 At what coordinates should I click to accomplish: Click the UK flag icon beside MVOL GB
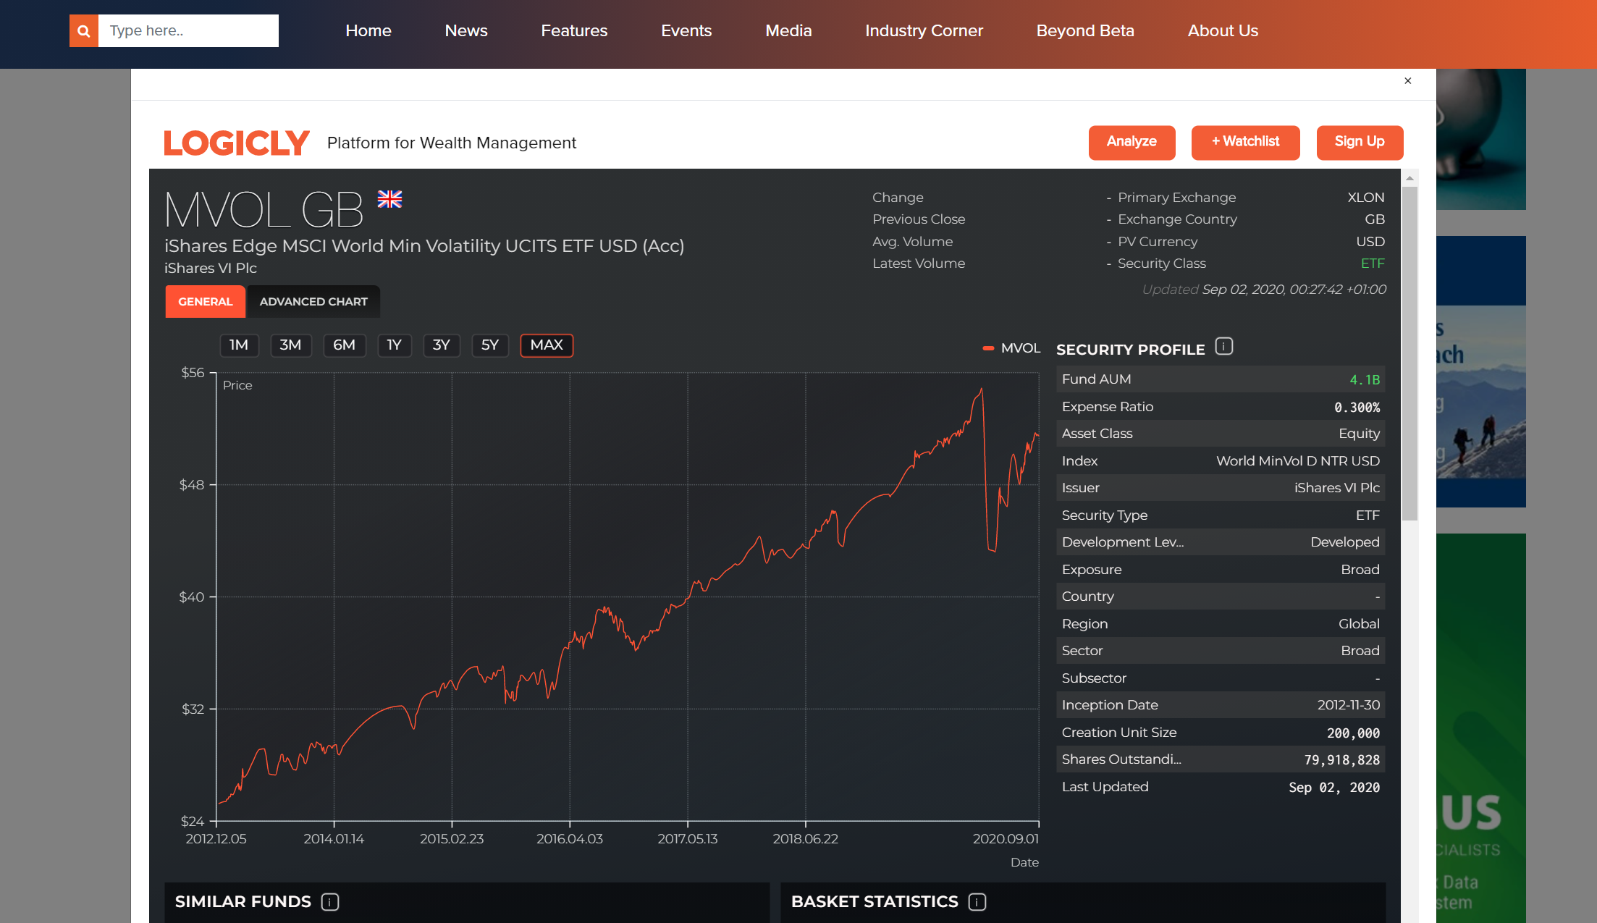389,199
